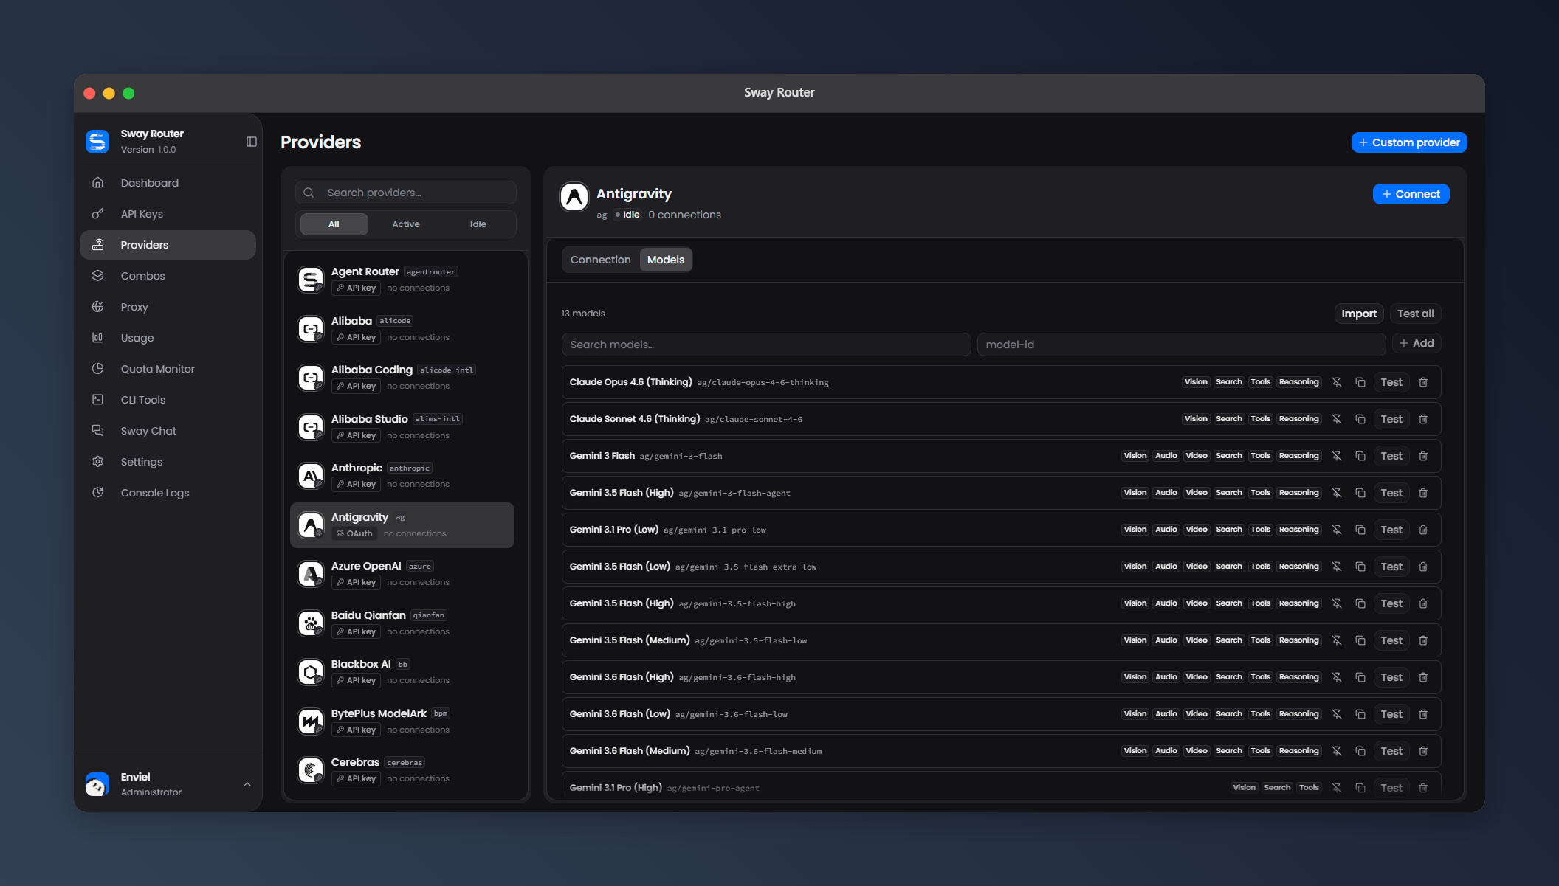Switch to the Connection tab
The height and width of the screenshot is (886, 1559).
coord(601,260)
